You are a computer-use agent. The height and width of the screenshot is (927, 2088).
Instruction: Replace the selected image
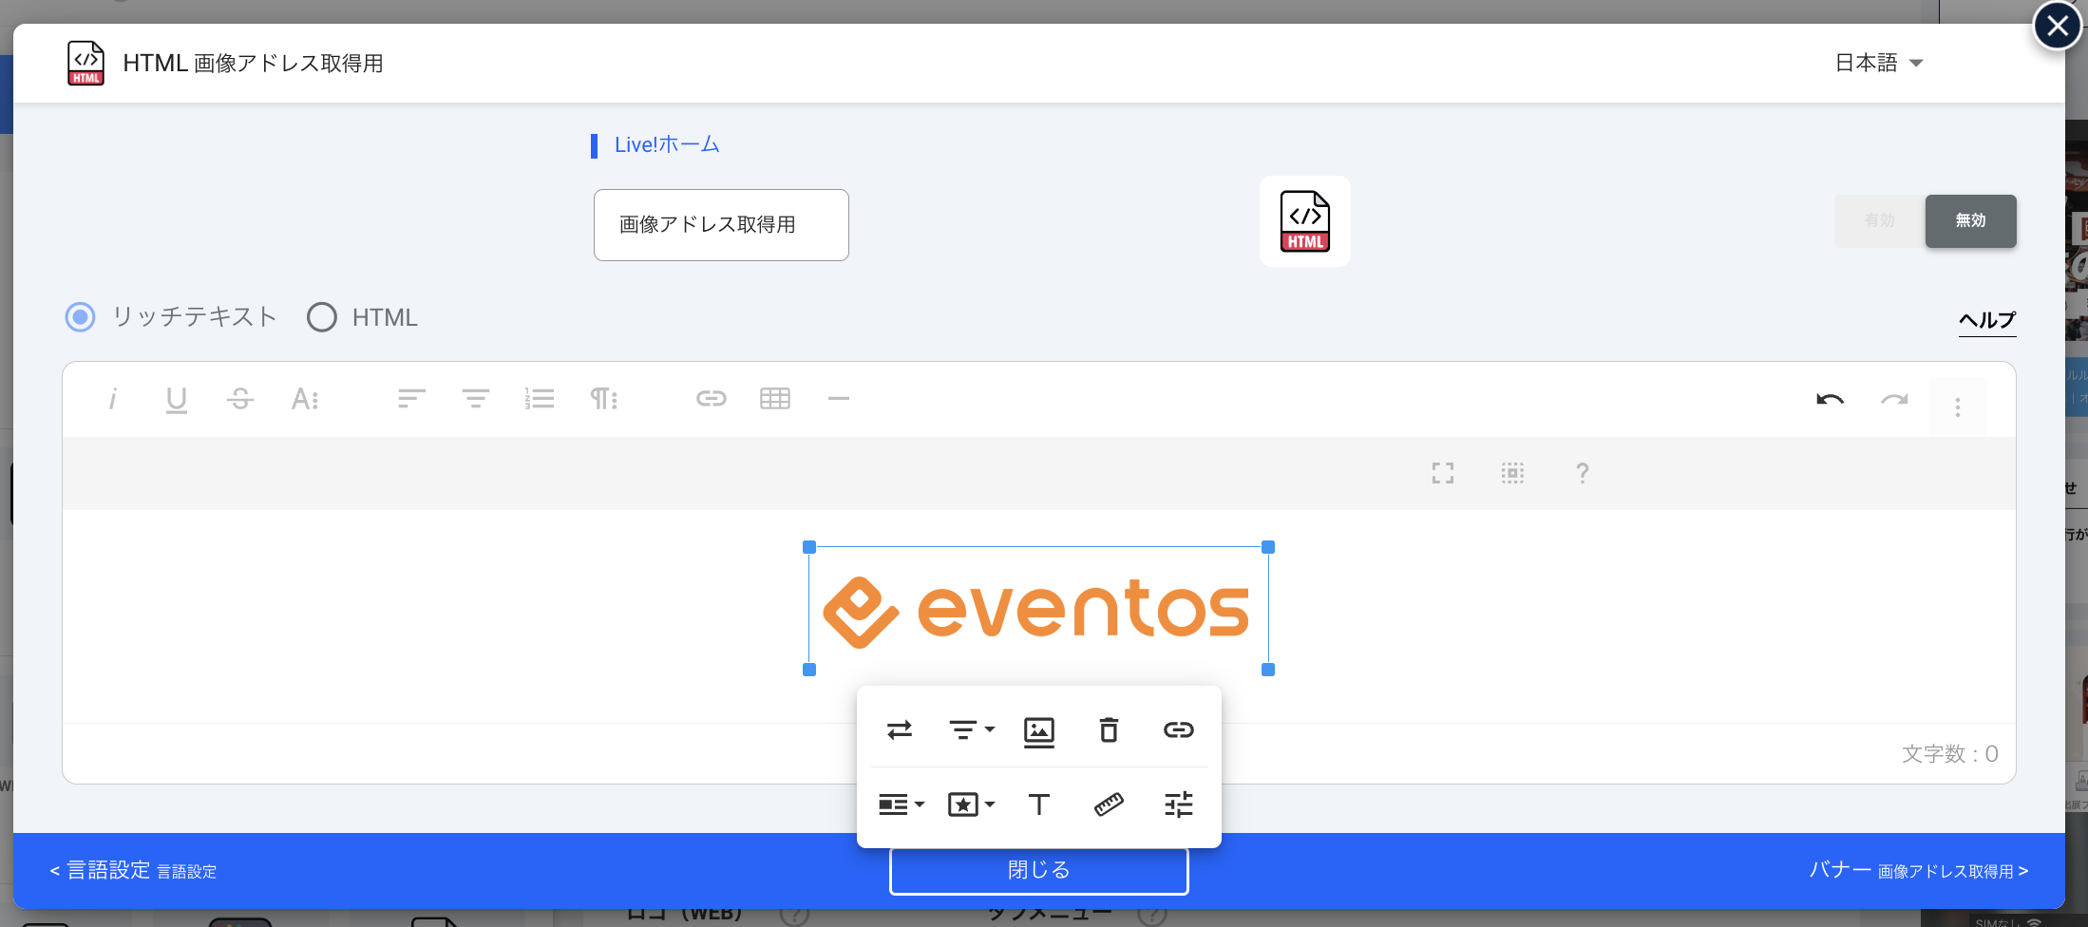click(x=899, y=729)
